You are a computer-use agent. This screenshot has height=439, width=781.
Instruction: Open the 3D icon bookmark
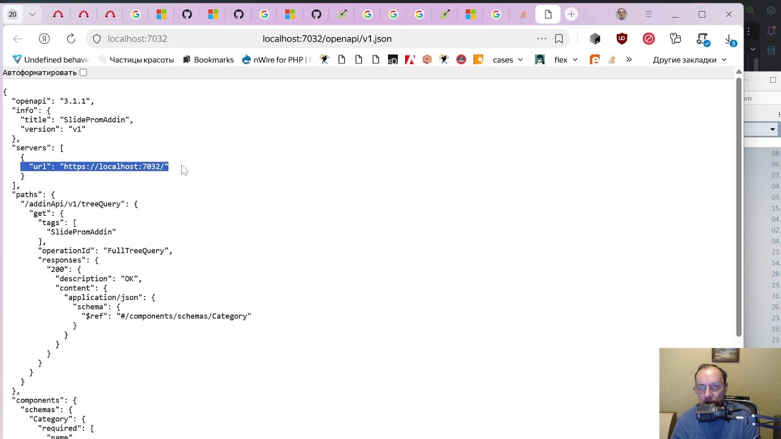point(393,60)
